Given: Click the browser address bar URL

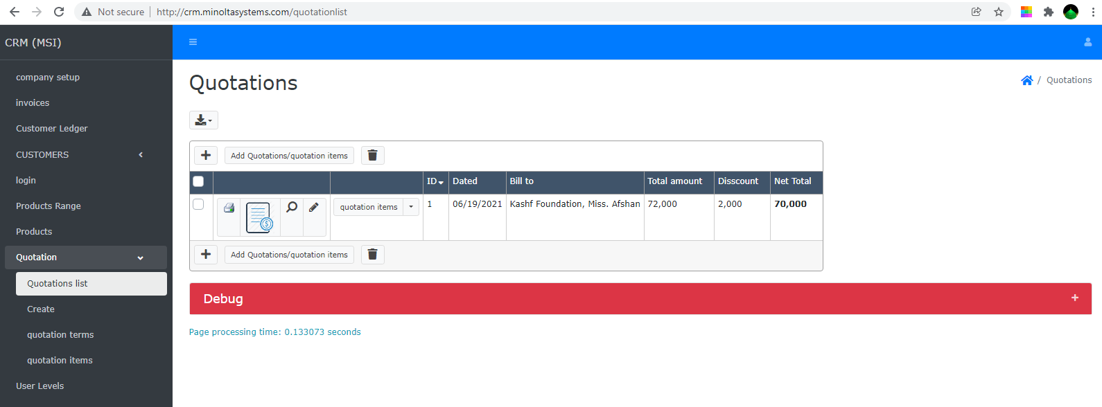Looking at the screenshot, I should point(252,12).
